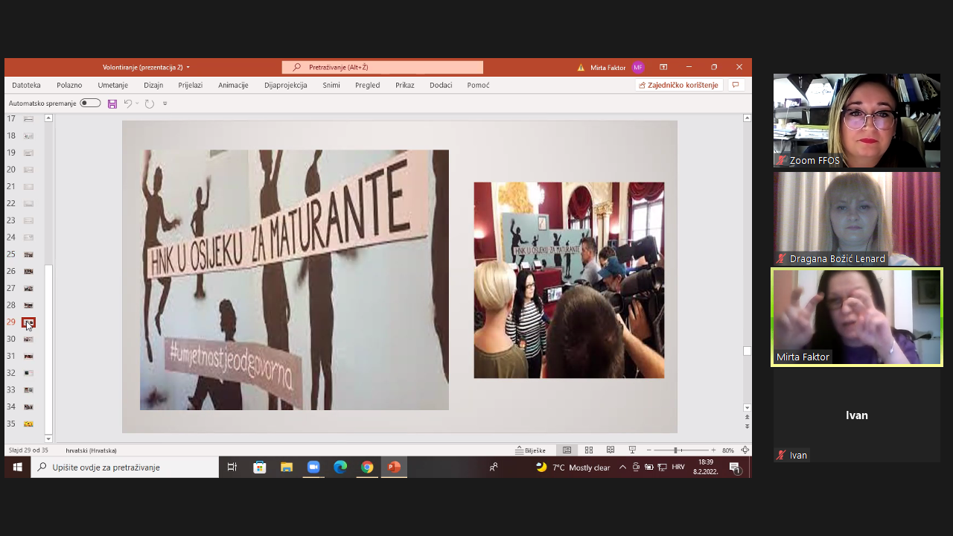Select Mirta Faktor video tile
The width and height of the screenshot is (953, 536).
point(857,317)
